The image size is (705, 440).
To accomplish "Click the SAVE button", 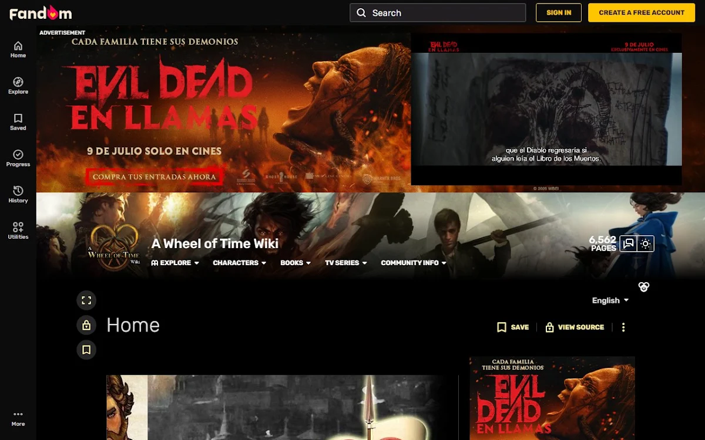I will (x=513, y=327).
